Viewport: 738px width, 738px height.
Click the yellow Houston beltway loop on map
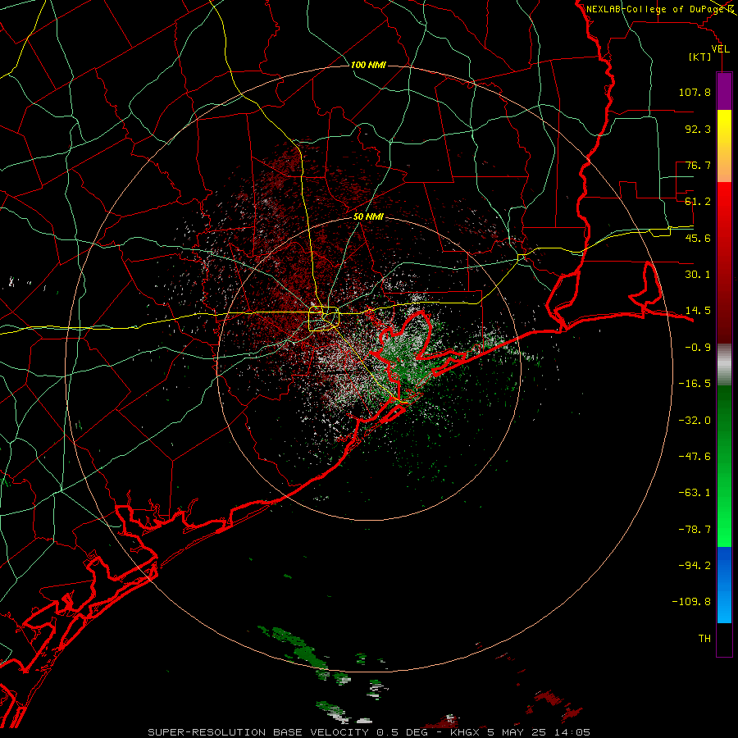tap(324, 319)
